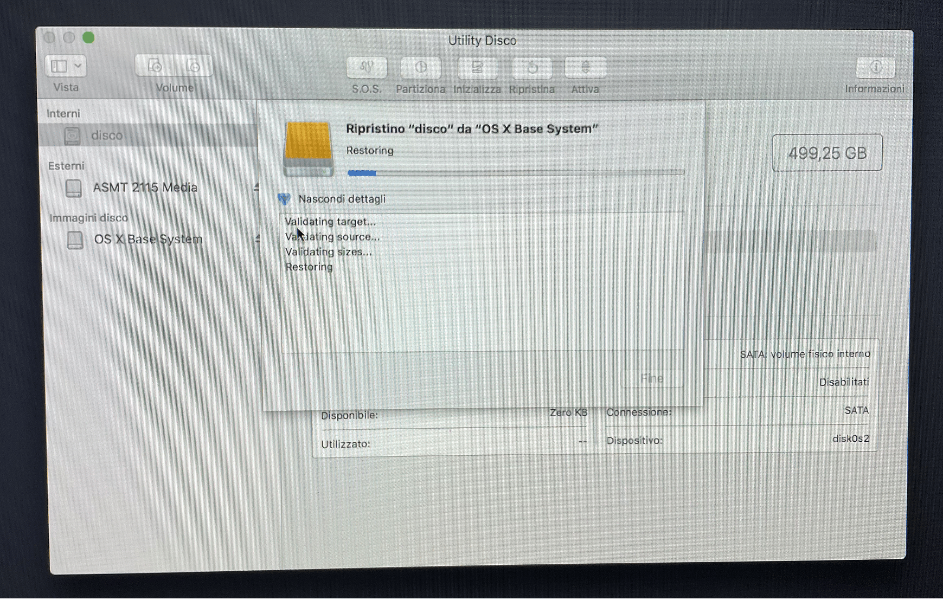The width and height of the screenshot is (943, 600).
Task: Click the 'Dispositivo:' label
Action: tap(634, 441)
